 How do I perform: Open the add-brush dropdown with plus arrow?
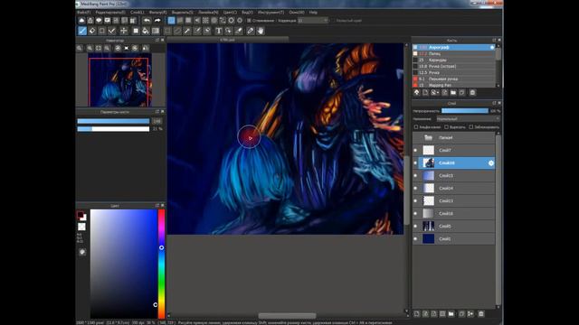(x=435, y=92)
